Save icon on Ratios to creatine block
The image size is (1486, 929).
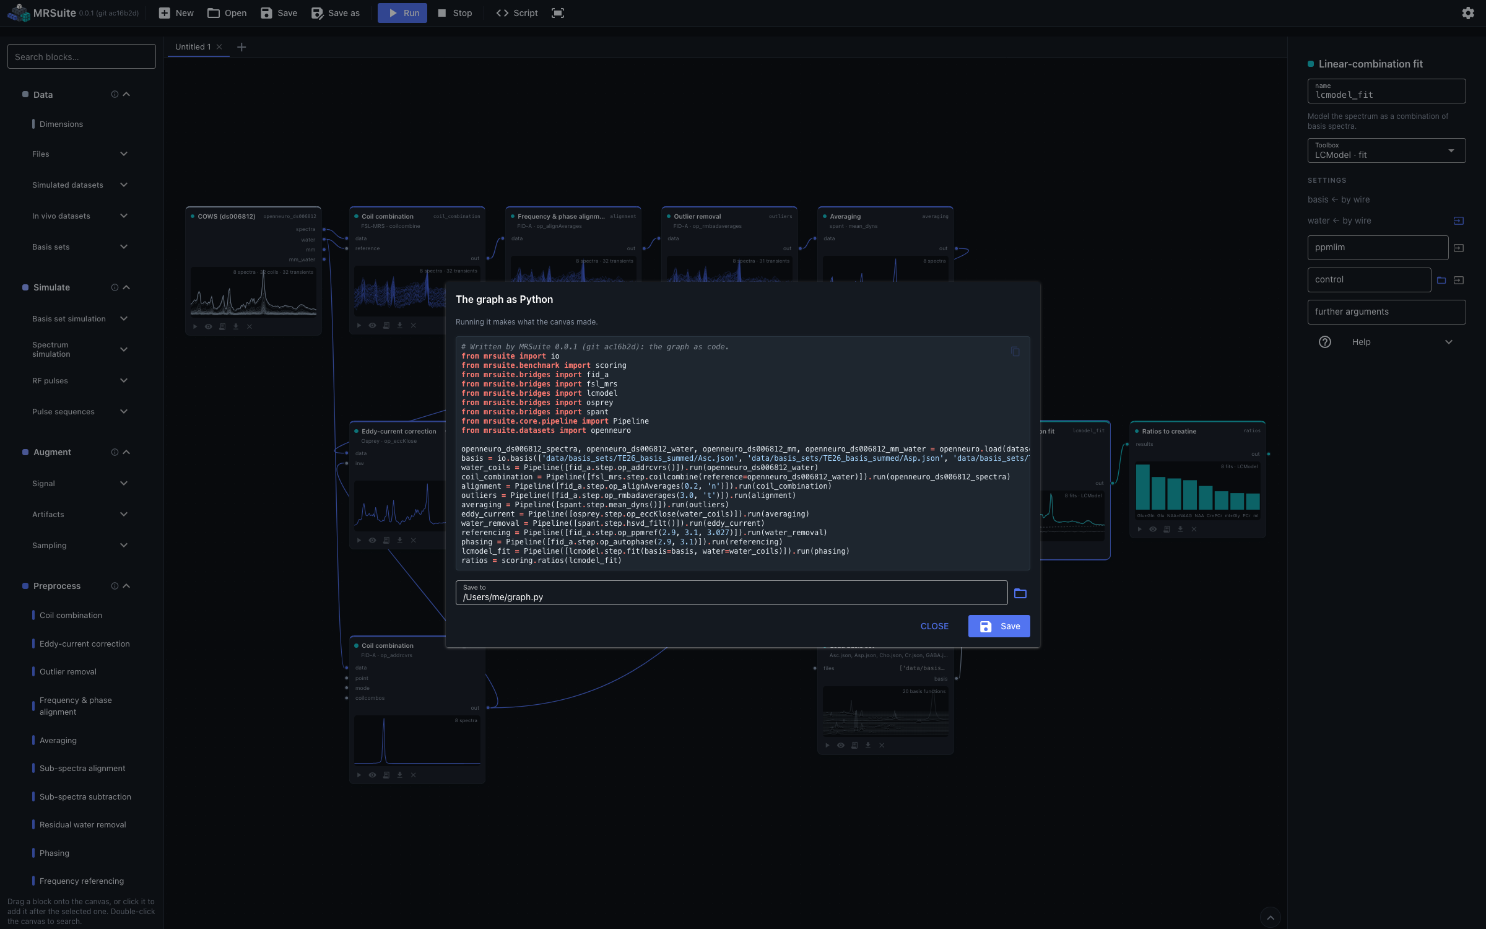tap(1167, 529)
